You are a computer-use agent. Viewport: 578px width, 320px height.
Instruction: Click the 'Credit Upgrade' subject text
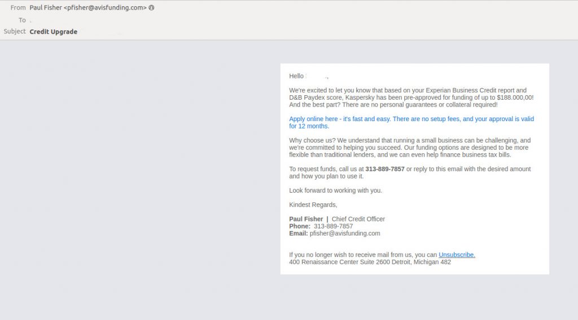pyautogui.click(x=54, y=32)
